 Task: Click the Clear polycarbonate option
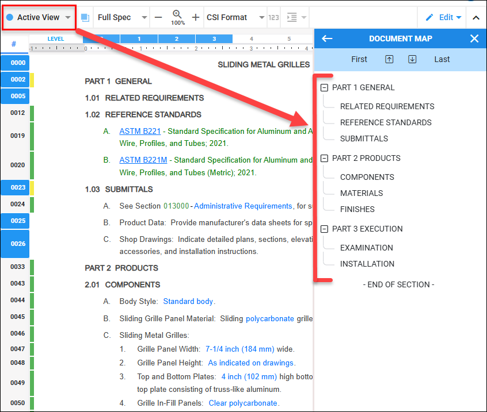coord(243,403)
